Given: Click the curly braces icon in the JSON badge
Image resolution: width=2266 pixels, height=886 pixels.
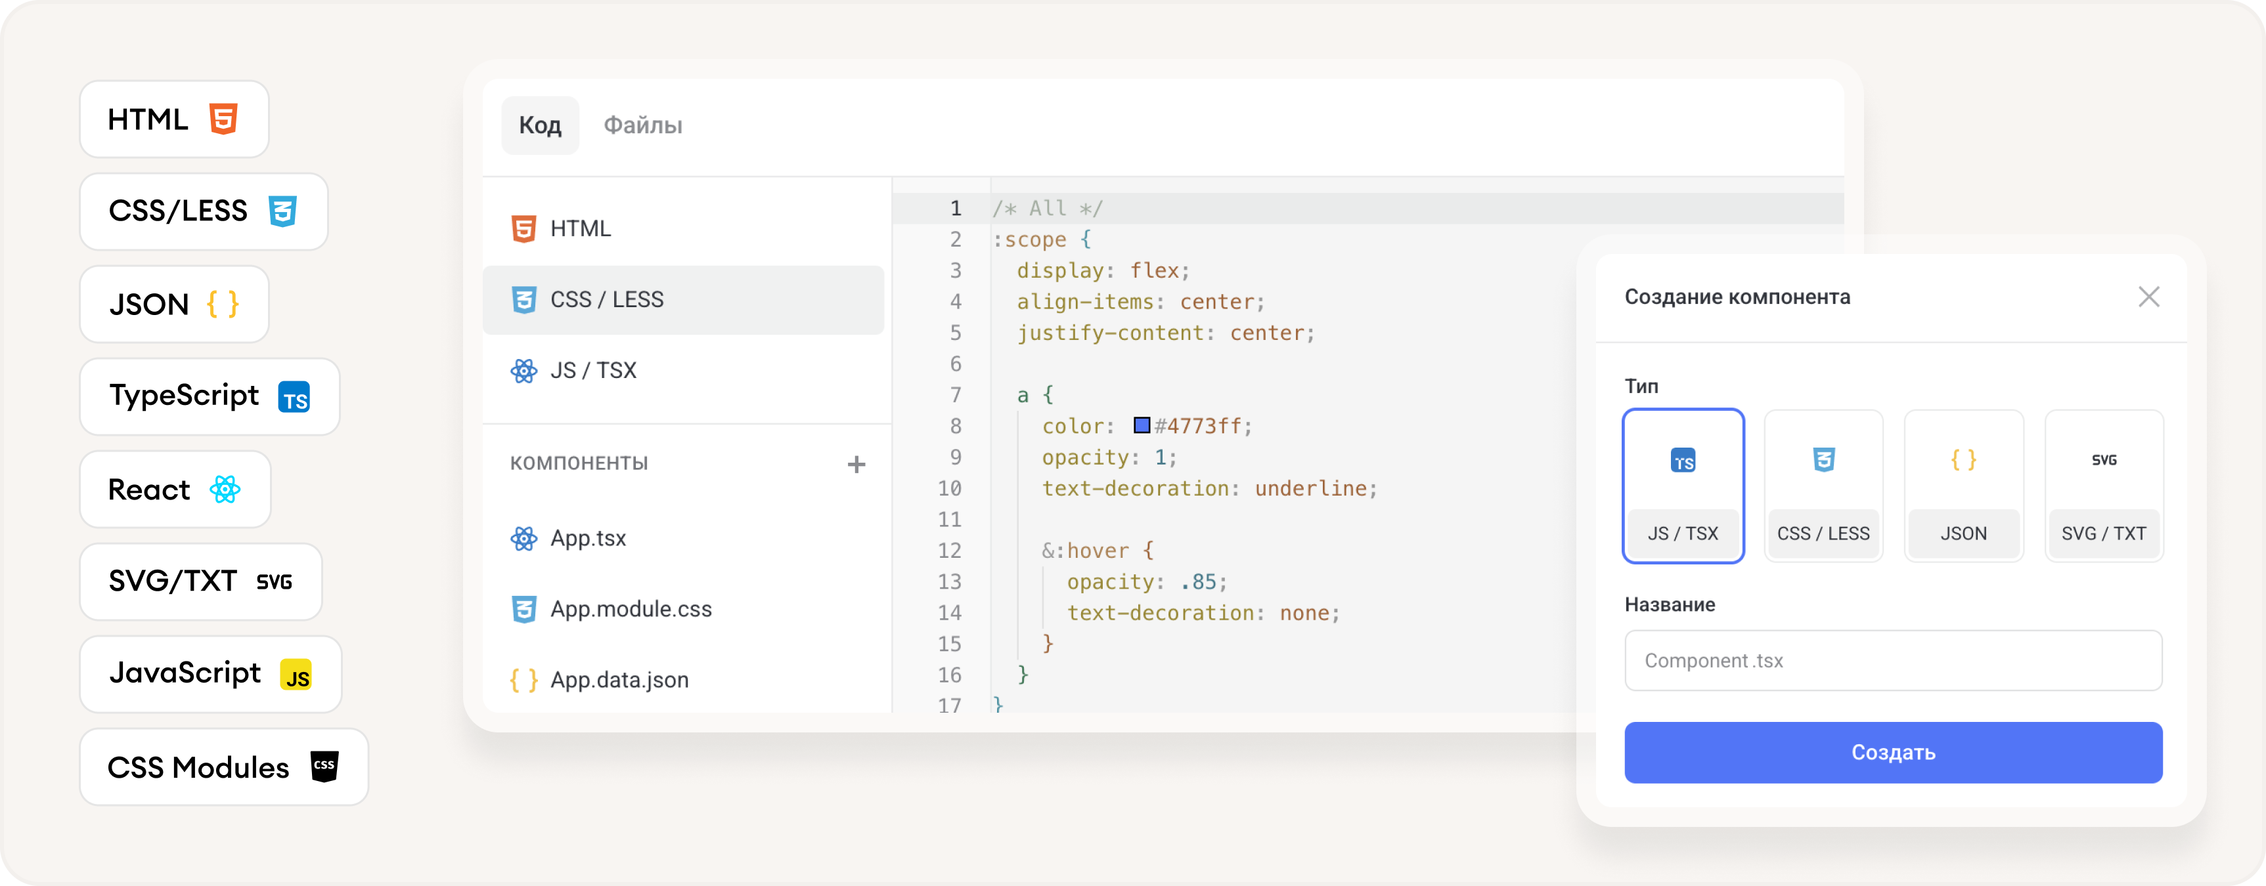Looking at the screenshot, I should click(223, 304).
